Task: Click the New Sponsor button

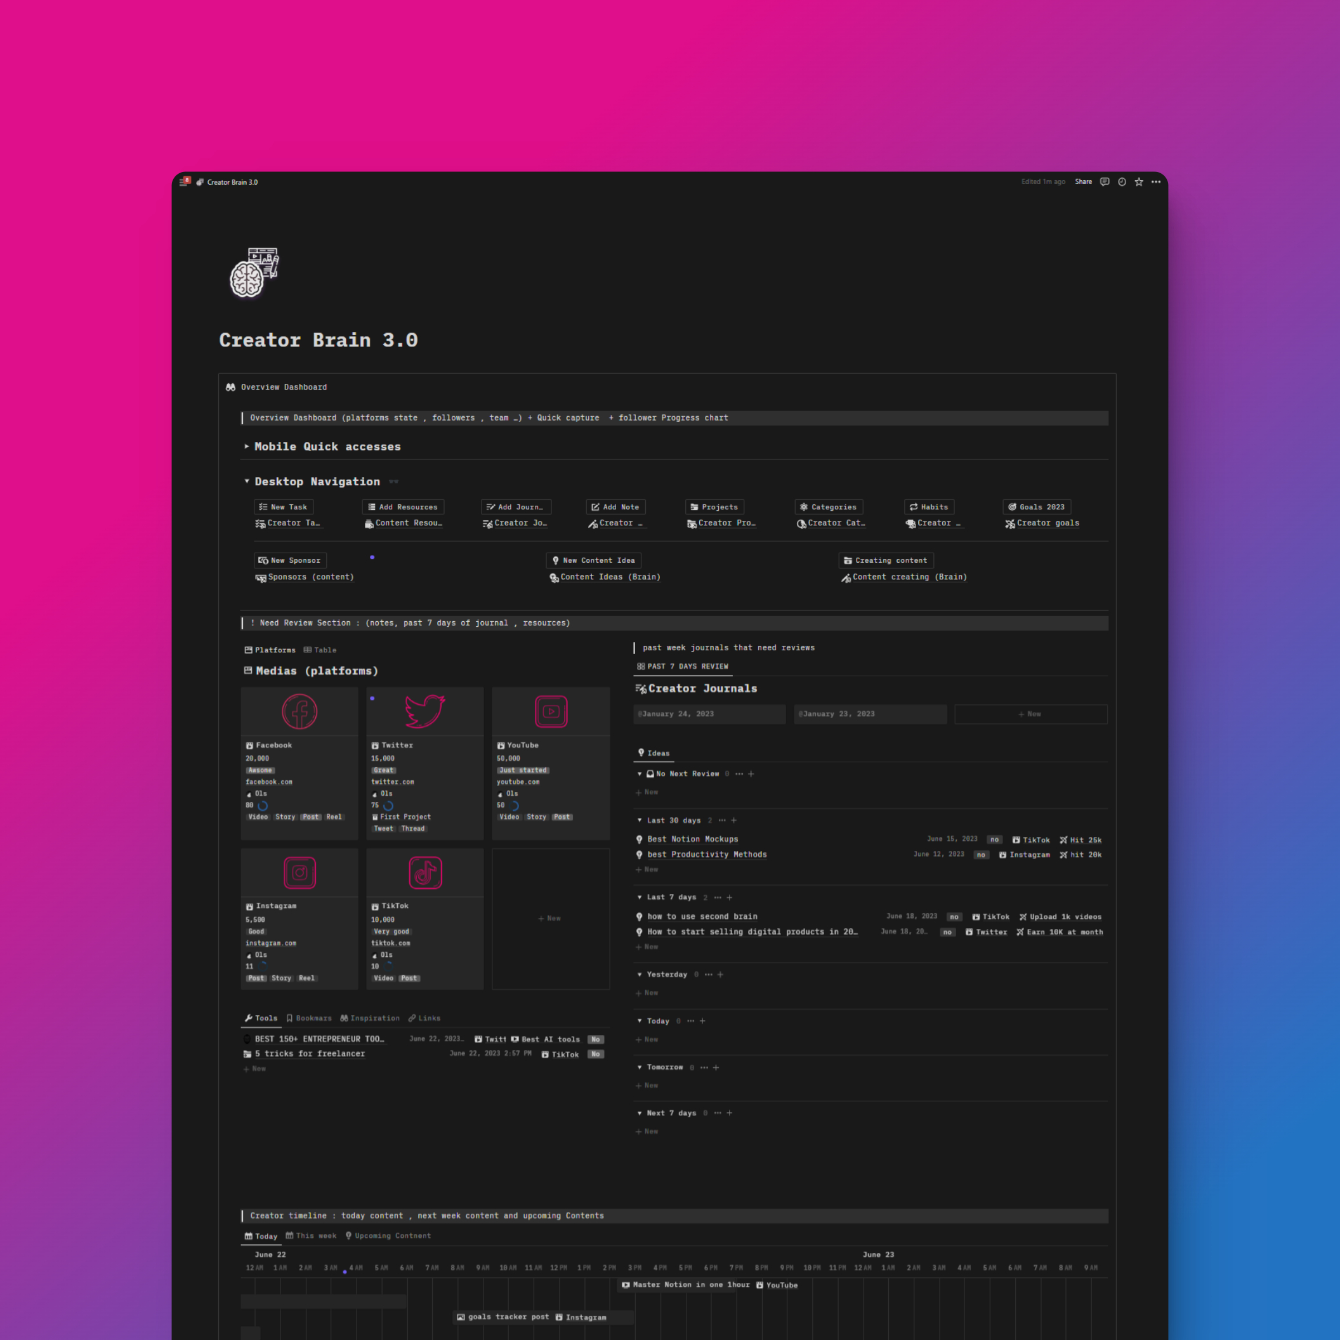Action: click(290, 560)
